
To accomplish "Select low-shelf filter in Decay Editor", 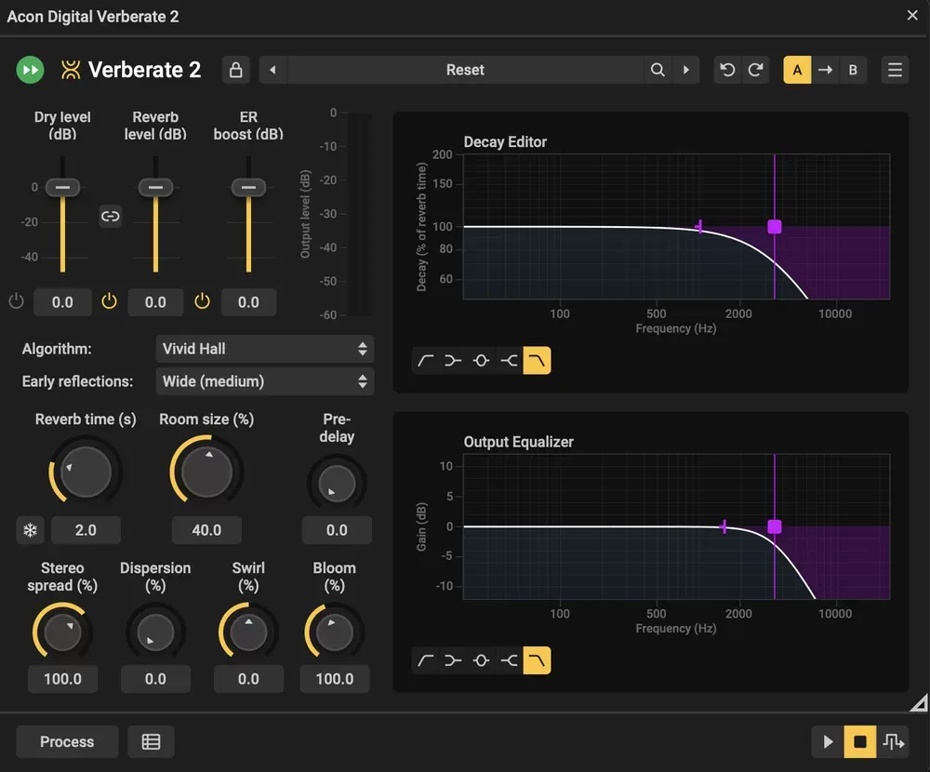I will [453, 361].
